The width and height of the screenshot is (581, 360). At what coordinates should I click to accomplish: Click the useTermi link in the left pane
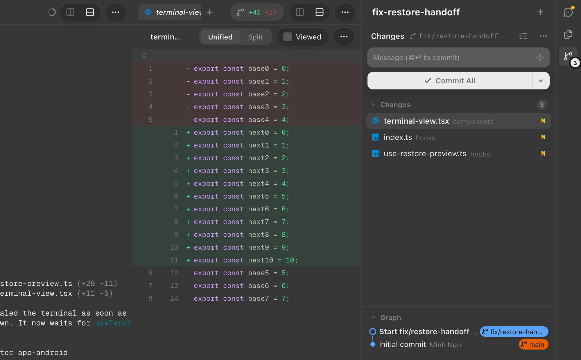click(112, 323)
